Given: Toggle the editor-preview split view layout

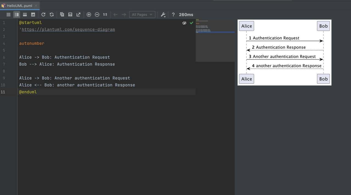Looking at the screenshot, I should (x=16, y=14).
